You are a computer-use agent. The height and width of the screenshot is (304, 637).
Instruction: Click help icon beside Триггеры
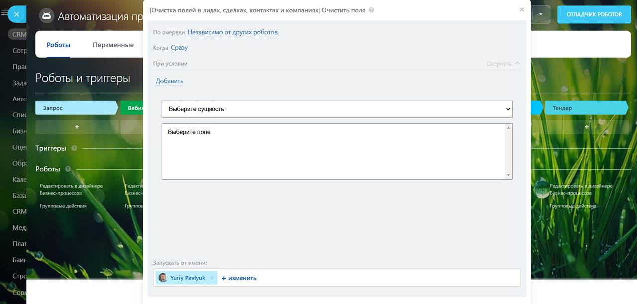[74, 148]
